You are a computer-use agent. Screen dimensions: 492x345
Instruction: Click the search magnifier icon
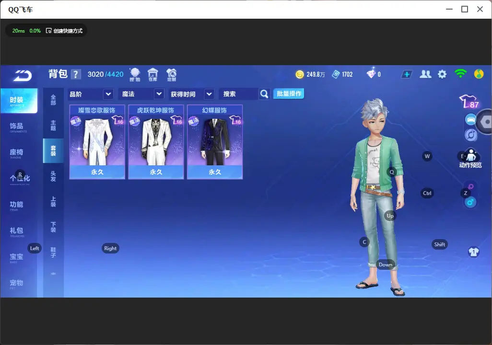264,94
